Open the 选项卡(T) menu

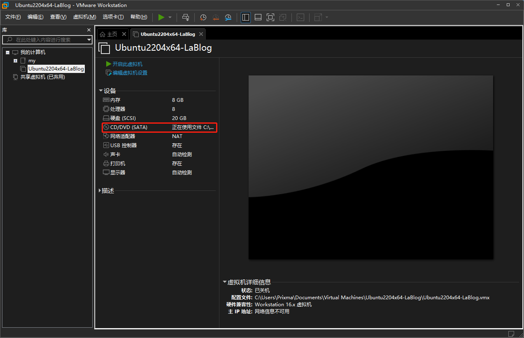pos(113,17)
